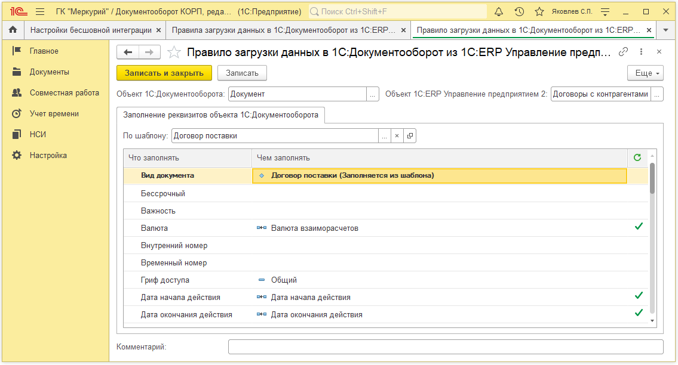The height and width of the screenshot is (365, 678).
Task: Open favorites star in title bar
Action: pyautogui.click(x=539, y=11)
